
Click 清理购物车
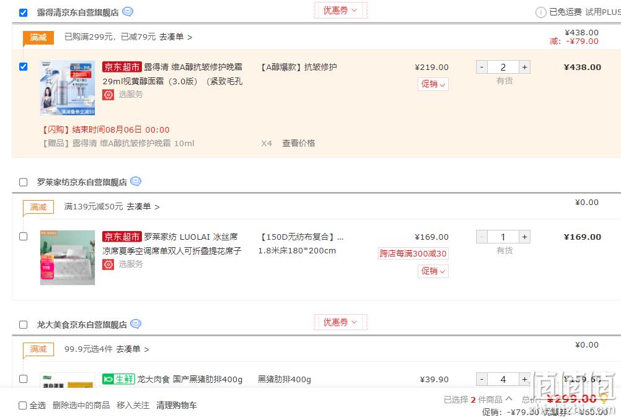pyautogui.click(x=176, y=405)
